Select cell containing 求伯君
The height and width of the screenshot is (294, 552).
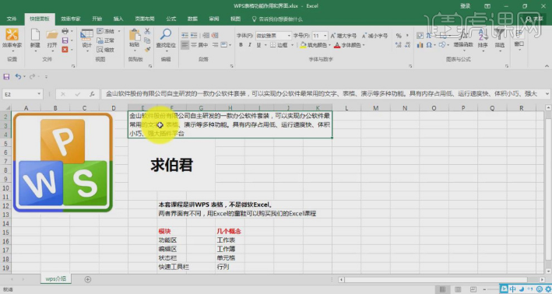click(x=172, y=166)
